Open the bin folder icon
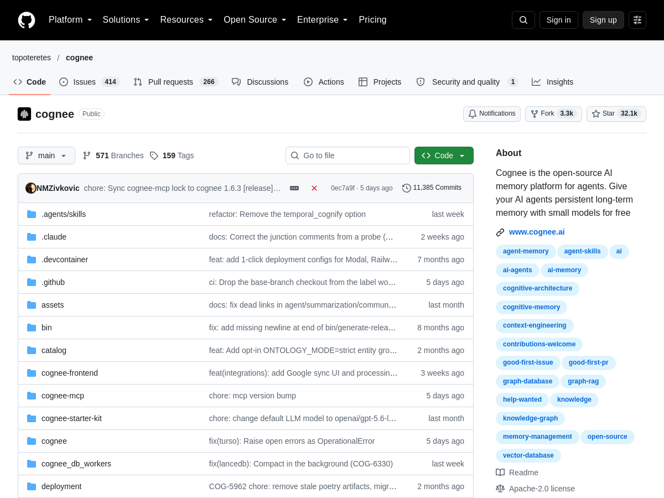This screenshot has height=498, width=664. pyautogui.click(x=32, y=328)
